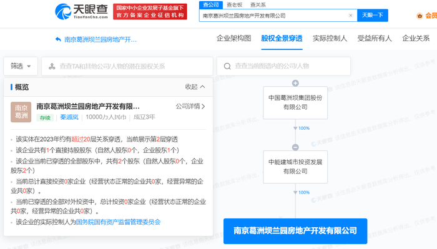Click the potential equity relationship search field
Image resolution: width=437 pixels, height=249 pixels.
(127, 66)
